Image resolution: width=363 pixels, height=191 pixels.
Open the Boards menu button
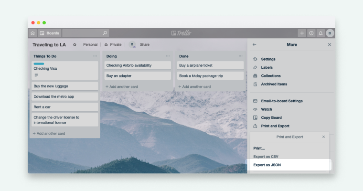(50, 33)
